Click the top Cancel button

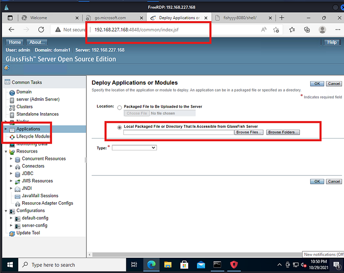pyautogui.click(x=334, y=84)
